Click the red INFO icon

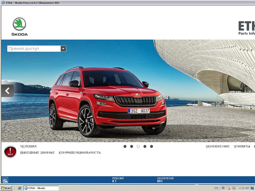coord(10,152)
